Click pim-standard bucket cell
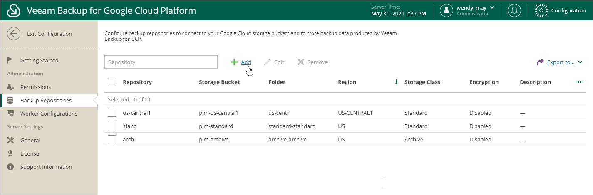The image size is (593, 195). tap(216, 126)
